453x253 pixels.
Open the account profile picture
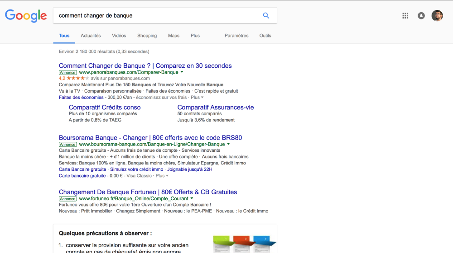(x=437, y=16)
